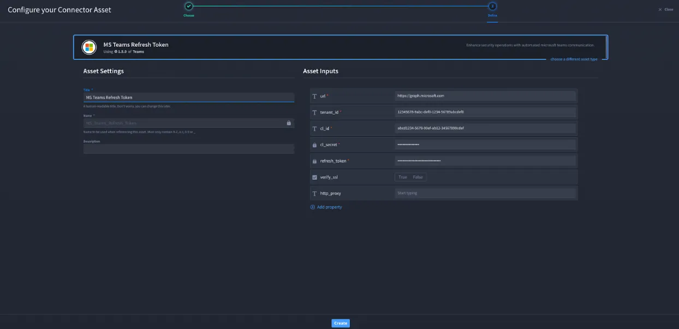
Task: Click the text-type icon beside tenant_id
Action: click(x=314, y=112)
